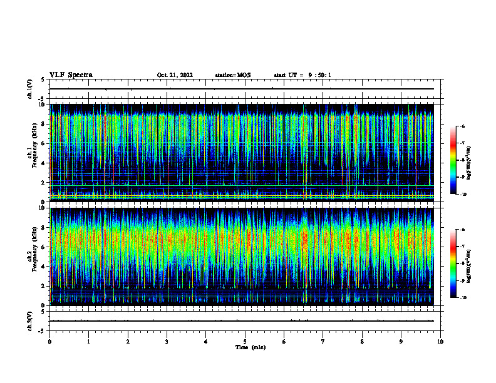
Task: Click ch.1 frequency axis tick "4"
Action: (43, 163)
